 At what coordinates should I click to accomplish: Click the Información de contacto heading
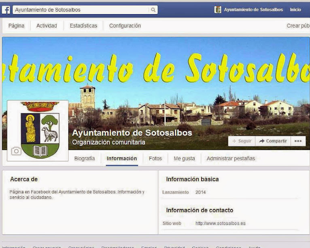(x=200, y=210)
